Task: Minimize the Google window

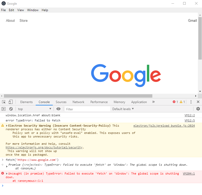Action: (173, 3)
